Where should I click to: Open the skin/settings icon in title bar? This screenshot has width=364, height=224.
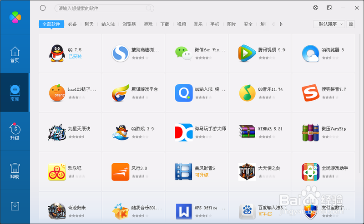[x=315, y=8]
